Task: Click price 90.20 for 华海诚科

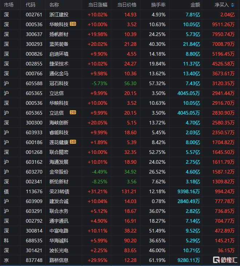Action: [x=130, y=241]
